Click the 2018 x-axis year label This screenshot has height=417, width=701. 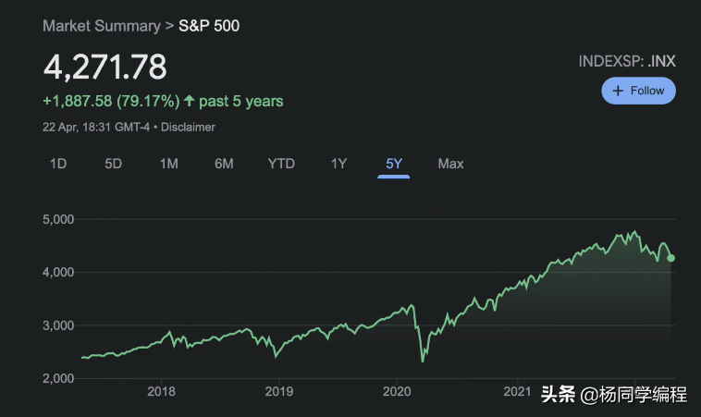161,392
